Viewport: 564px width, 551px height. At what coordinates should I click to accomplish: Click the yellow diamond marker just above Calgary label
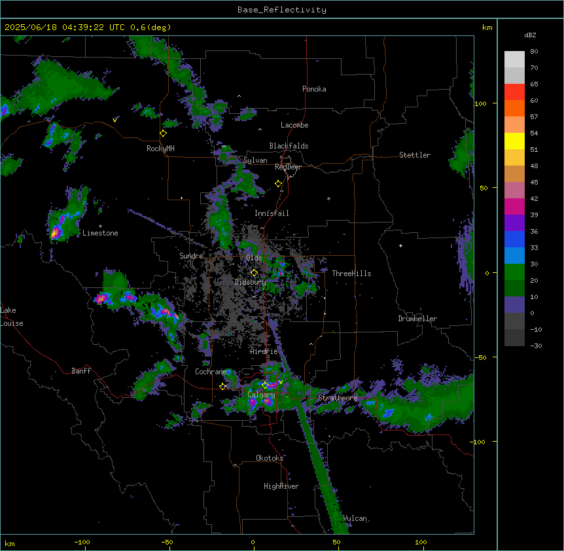[x=265, y=385]
